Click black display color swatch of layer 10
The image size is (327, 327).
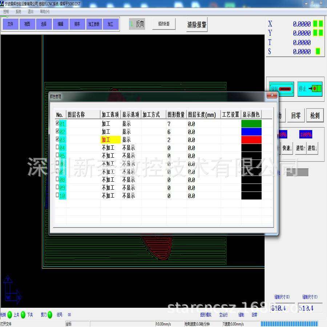pos(251,195)
